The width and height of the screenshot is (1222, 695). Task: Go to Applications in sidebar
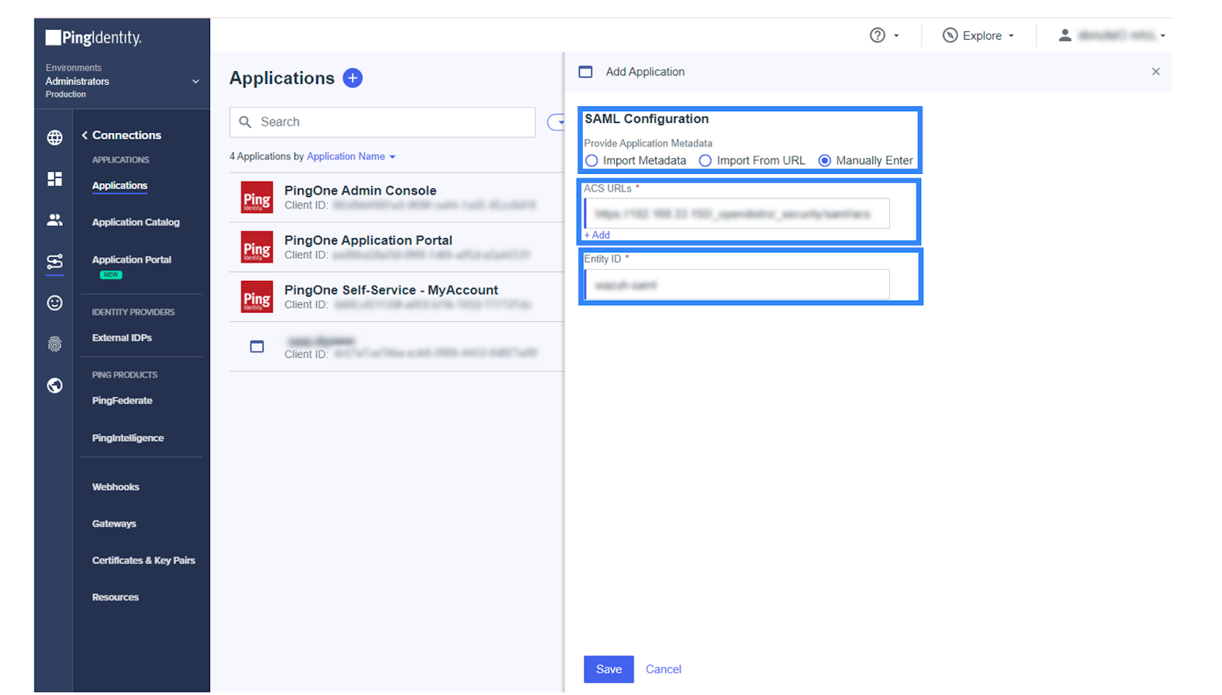pyautogui.click(x=120, y=185)
